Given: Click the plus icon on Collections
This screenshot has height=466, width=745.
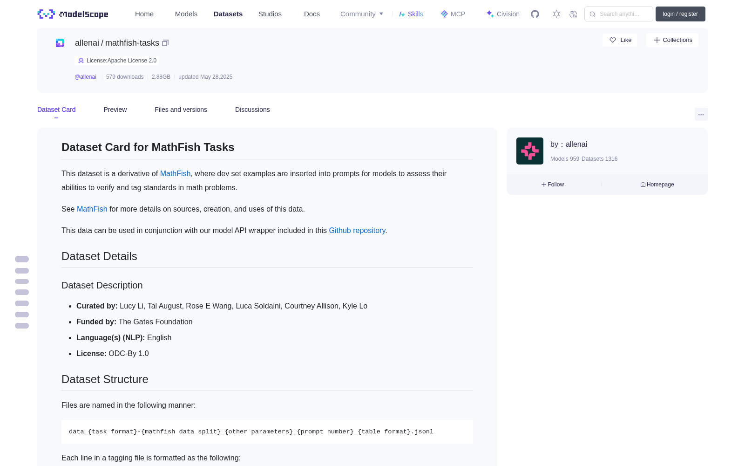Looking at the screenshot, I should point(657,40).
